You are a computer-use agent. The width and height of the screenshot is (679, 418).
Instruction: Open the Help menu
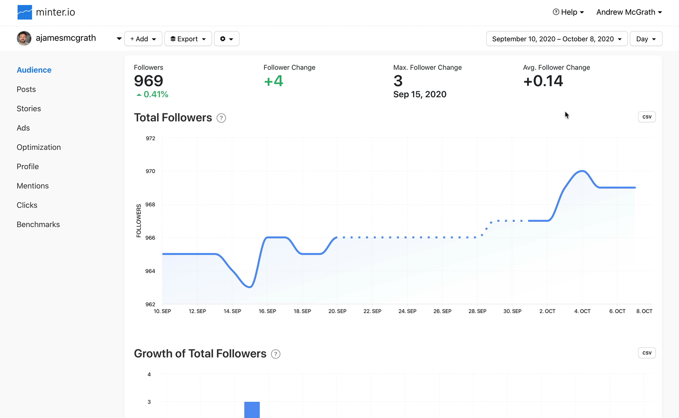click(x=568, y=12)
